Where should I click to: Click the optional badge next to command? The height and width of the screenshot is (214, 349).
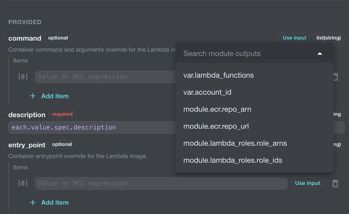coord(58,38)
